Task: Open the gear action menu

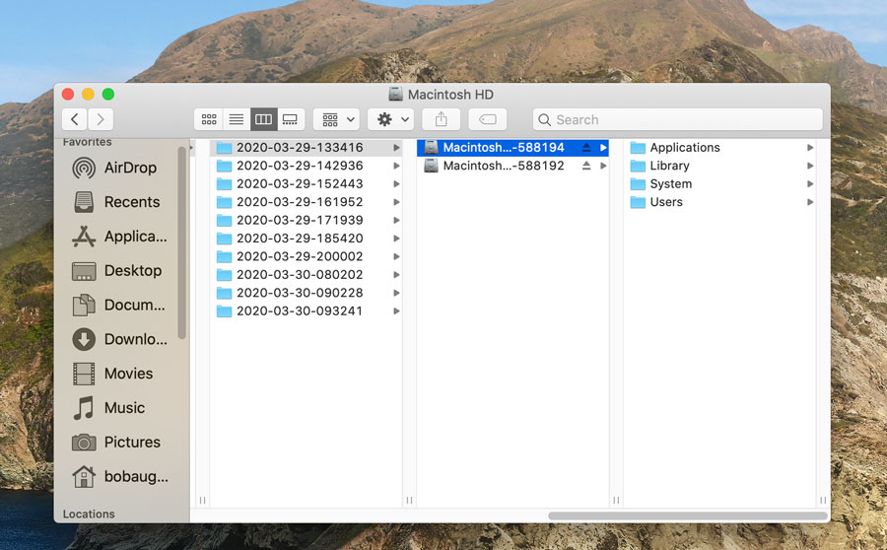Action: pyautogui.click(x=391, y=119)
